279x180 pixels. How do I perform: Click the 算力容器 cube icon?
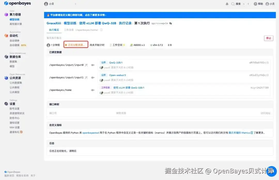pyautogui.click(x=6, y=14)
